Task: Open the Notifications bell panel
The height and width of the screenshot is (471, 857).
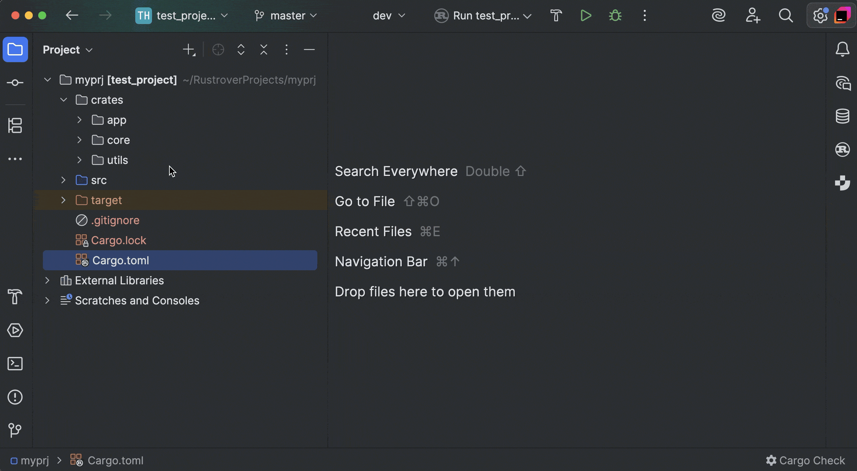Action: [842, 50]
